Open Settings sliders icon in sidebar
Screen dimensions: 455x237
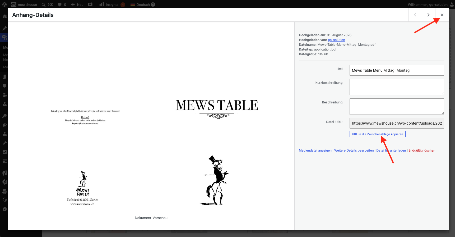click(x=5, y=152)
